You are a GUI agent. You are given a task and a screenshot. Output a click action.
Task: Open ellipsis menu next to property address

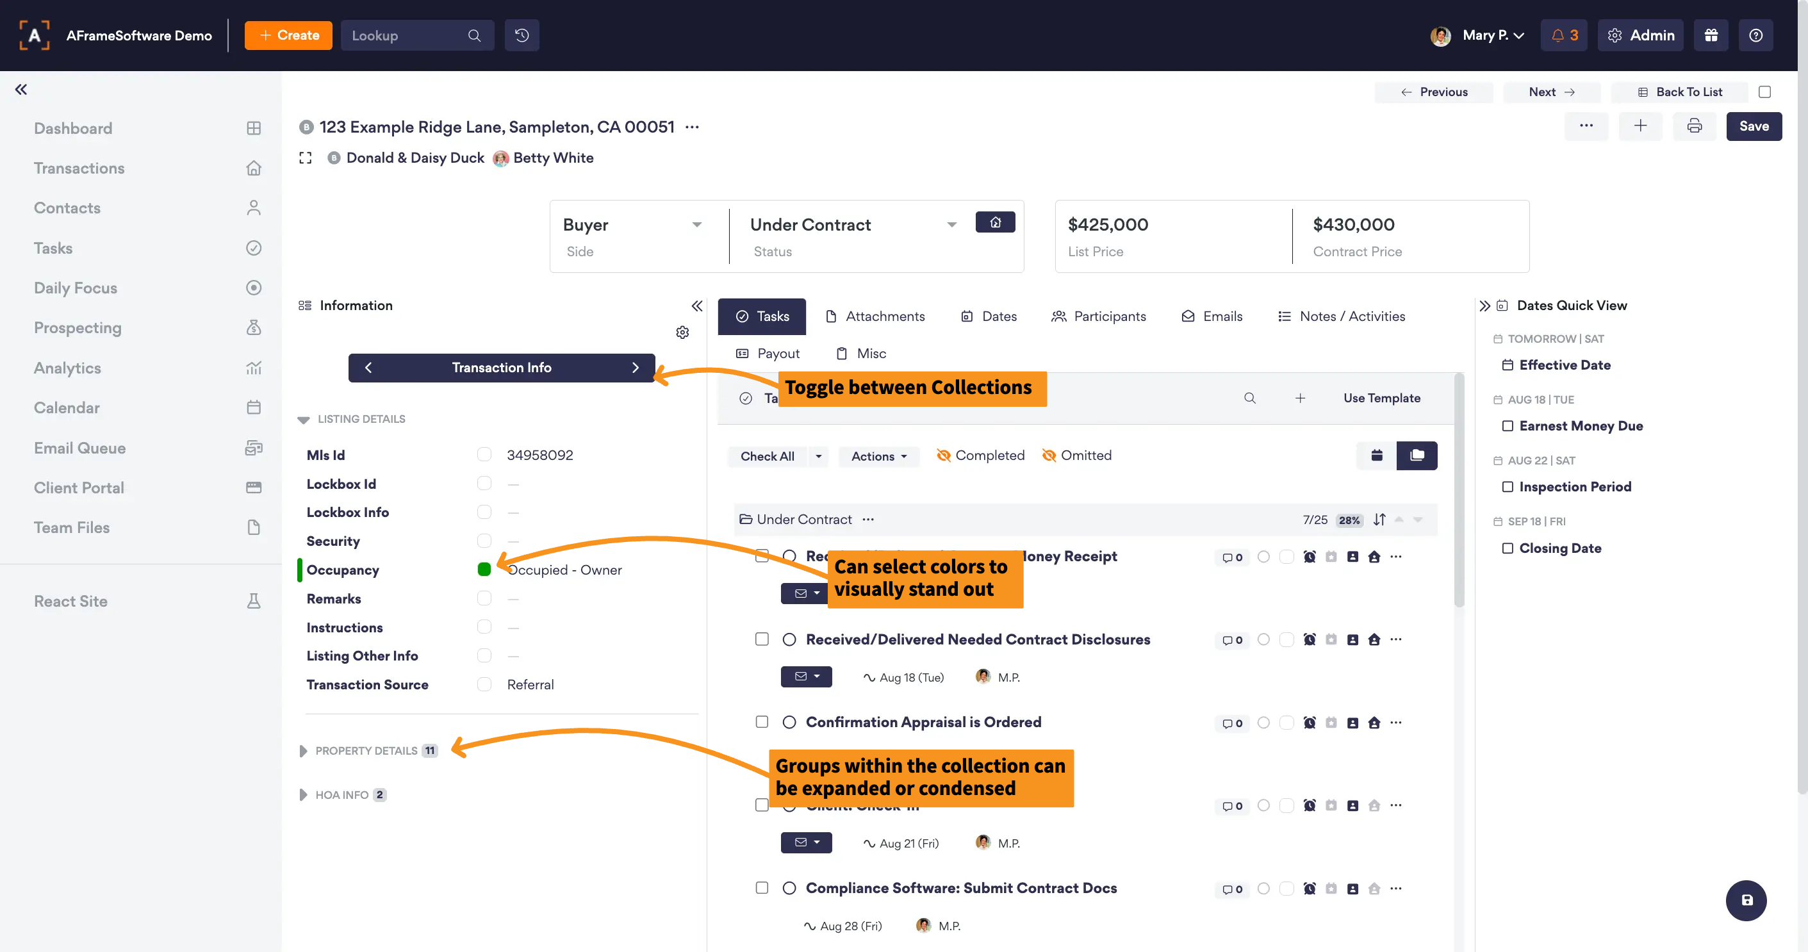coord(692,127)
